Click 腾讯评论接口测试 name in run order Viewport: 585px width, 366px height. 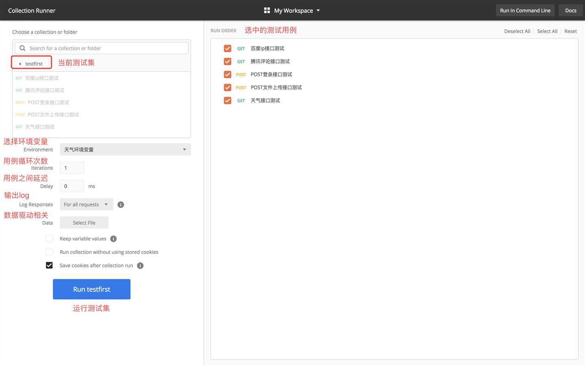tap(270, 61)
